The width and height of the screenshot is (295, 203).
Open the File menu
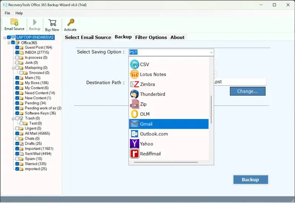click(x=7, y=13)
